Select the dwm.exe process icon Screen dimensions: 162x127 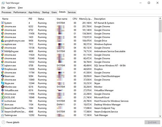click(x=2, y=104)
